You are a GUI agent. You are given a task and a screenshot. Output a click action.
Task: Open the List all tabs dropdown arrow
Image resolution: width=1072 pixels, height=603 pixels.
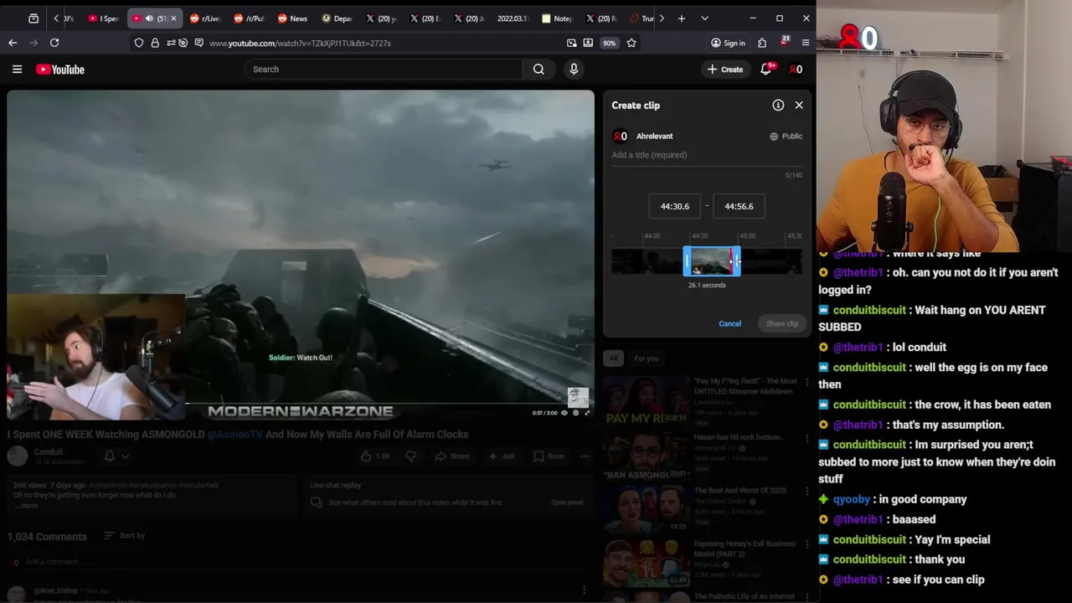[x=704, y=18]
